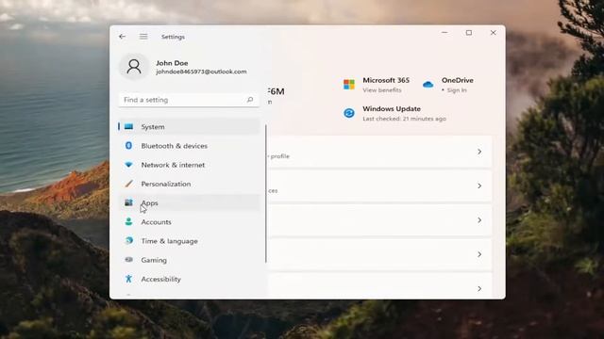Select System in the sidebar

[x=189, y=126]
